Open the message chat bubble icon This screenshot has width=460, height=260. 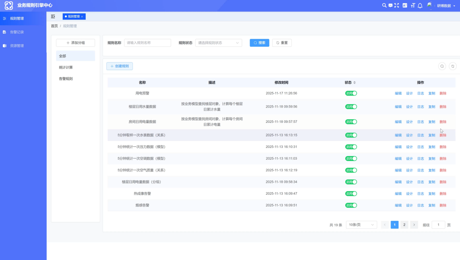pos(390,6)
